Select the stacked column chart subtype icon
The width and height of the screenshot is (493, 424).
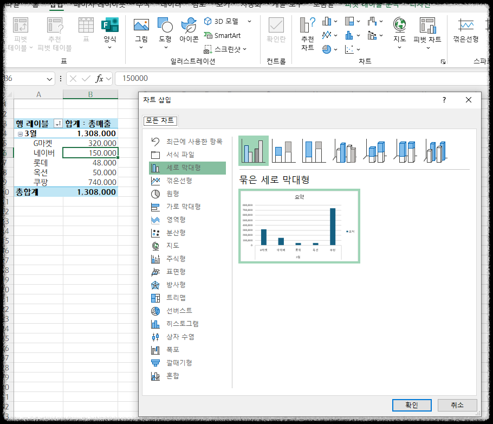[x=283, y=151]
